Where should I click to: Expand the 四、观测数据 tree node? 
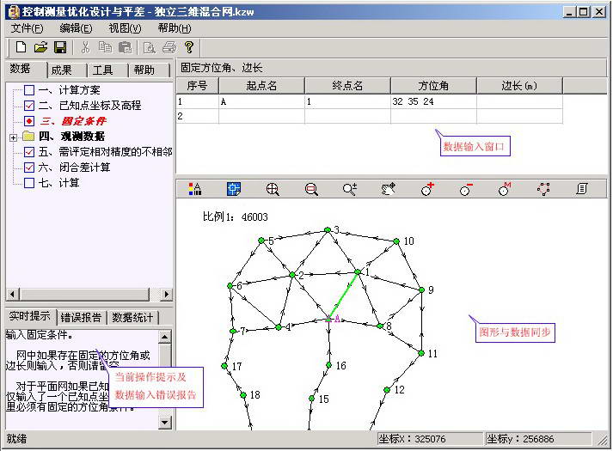pos(14,137)
